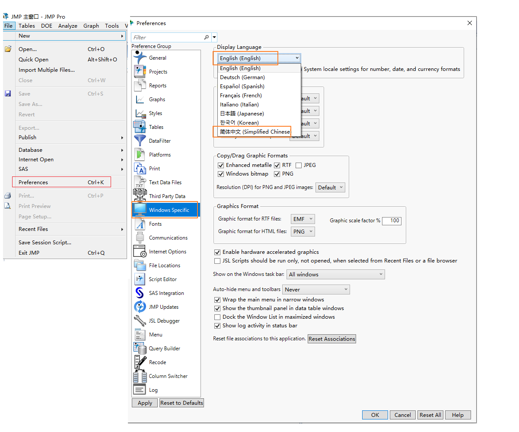Select the SAS Integration icon

coord(140,293)
